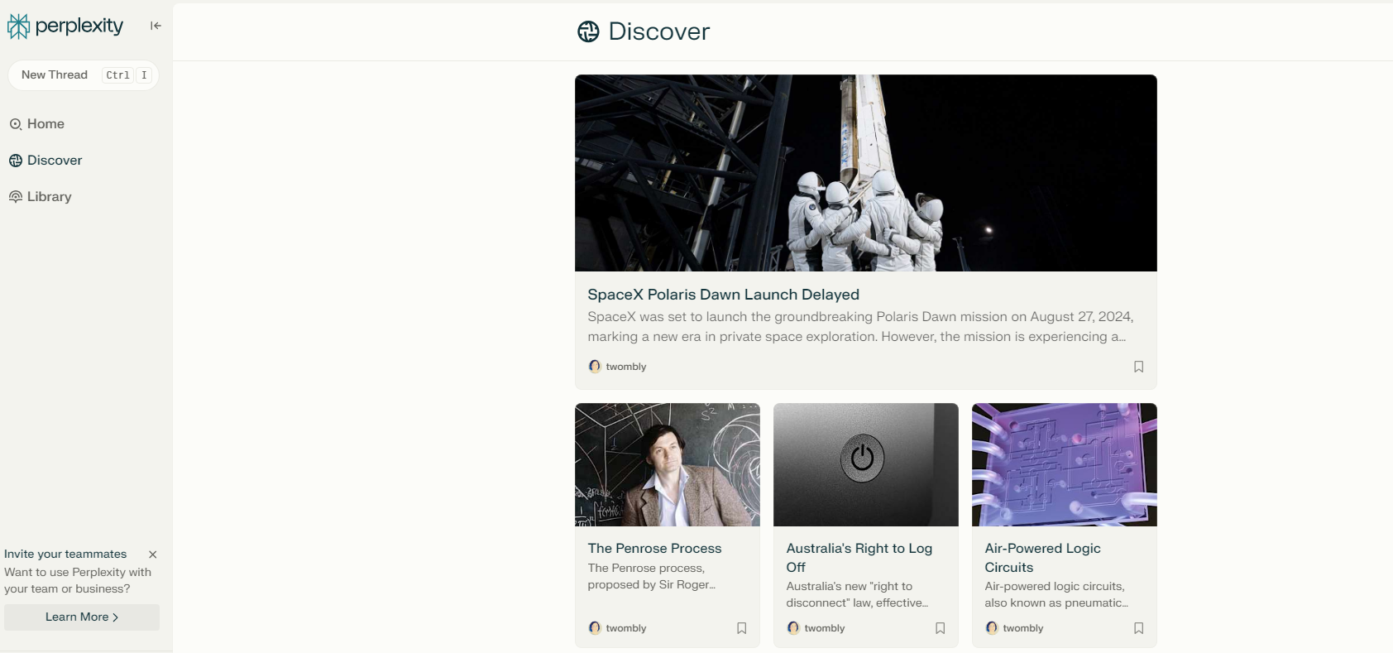
Task: Click twombly username on the Penrose card
Action: point(626,628)
